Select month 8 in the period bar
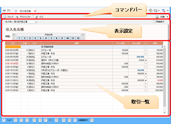This screenshot has height=124, width=171. [x=57, y=38]
